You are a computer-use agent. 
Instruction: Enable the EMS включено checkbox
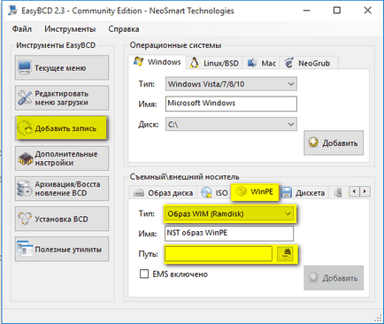coord(144,274)
